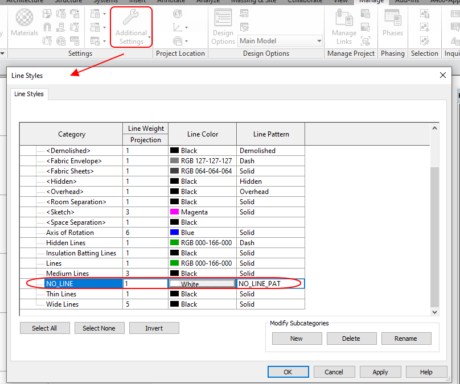The height and width of the screenshot is (384, 460).
Task: Open the Manage Links tool
Action: click(344, 26)
